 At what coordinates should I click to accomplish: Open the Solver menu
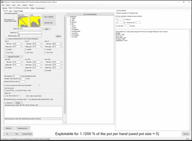point(8,5)
